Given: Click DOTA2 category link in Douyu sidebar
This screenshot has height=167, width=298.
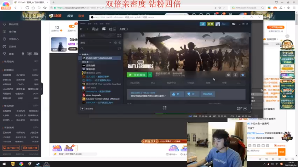Looking at the screenshot, I should tap(35, 75).
